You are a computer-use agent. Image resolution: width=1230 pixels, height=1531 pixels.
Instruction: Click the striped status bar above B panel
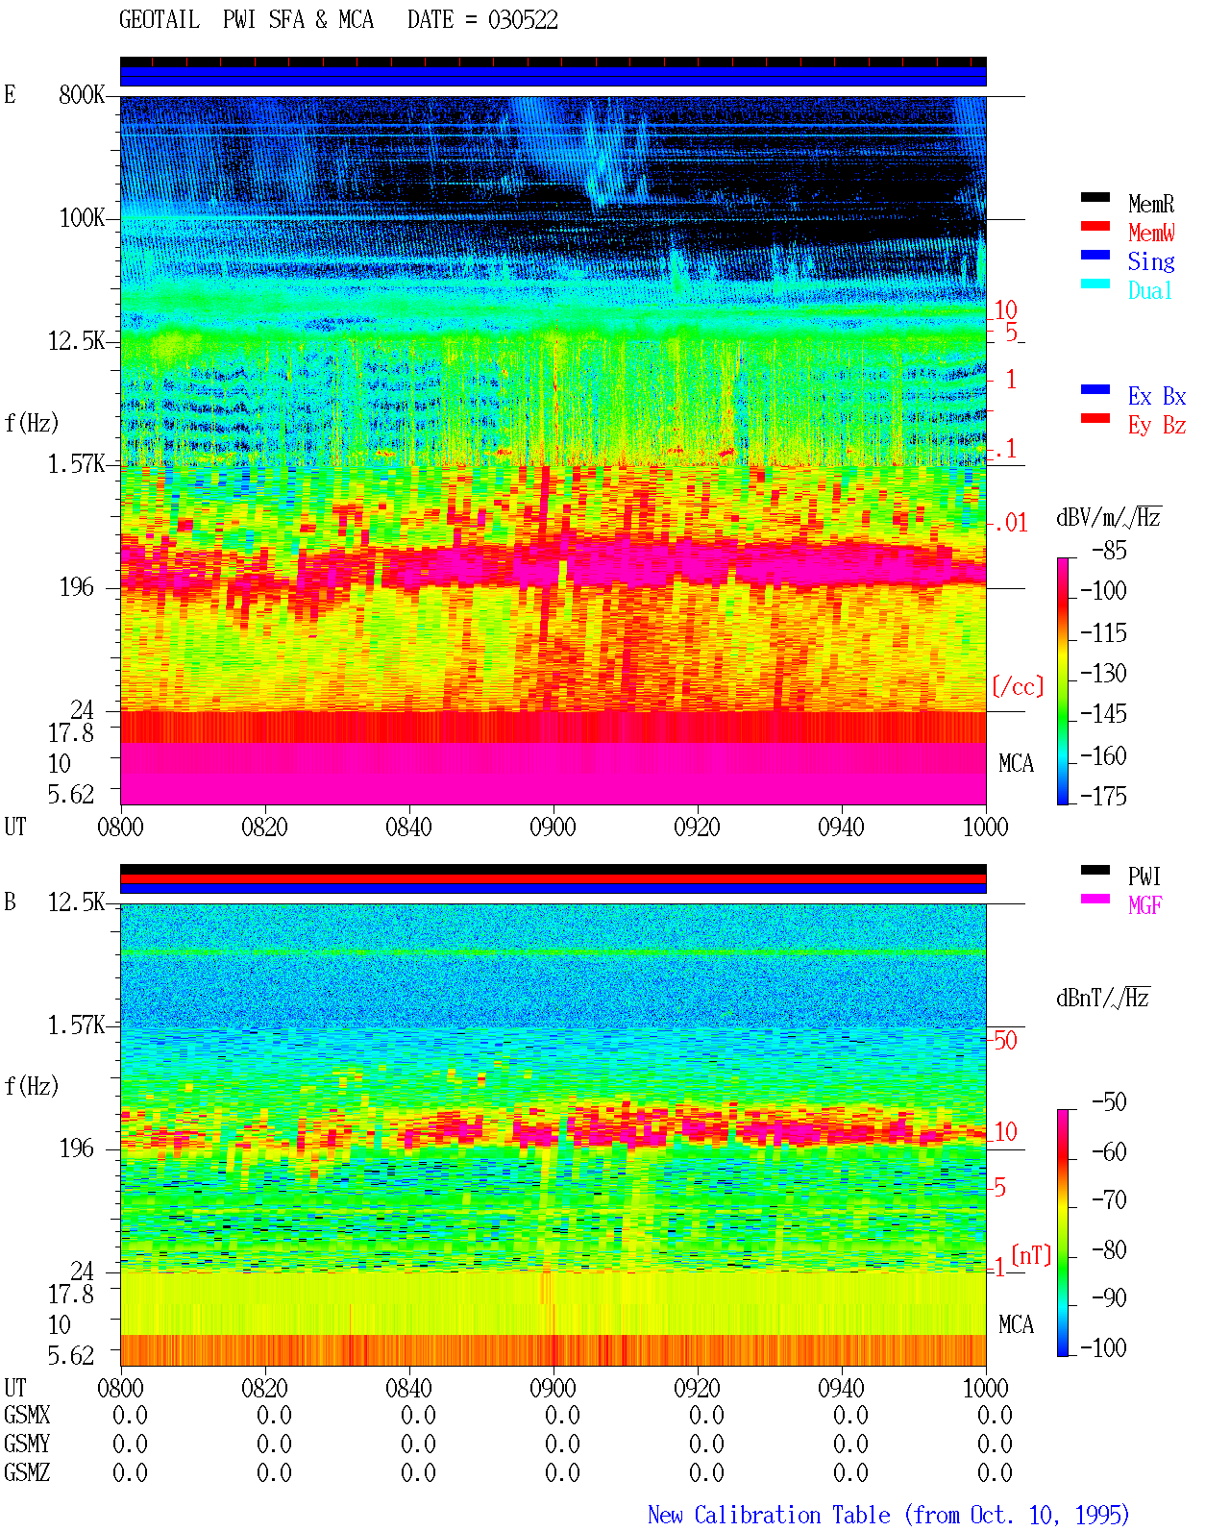coord(553,879)
